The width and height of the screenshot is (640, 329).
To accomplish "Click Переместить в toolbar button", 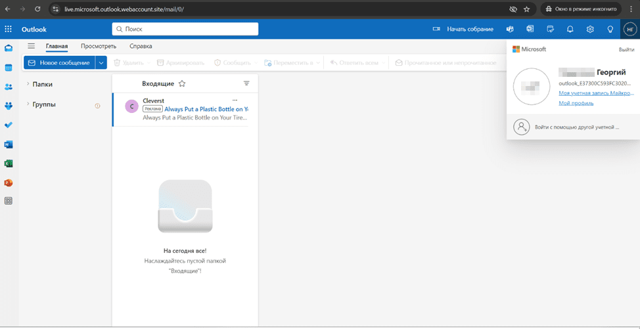I will (x=288, y=63).
